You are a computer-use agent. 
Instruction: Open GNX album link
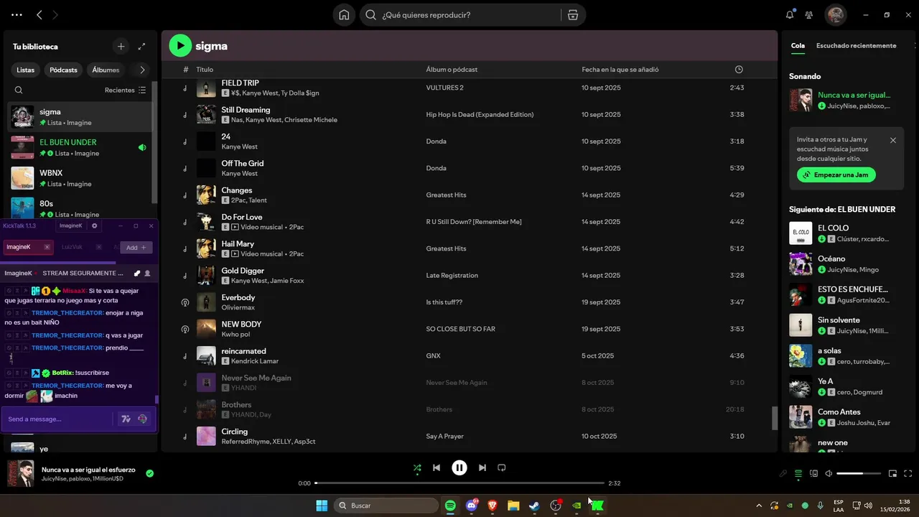433,355
